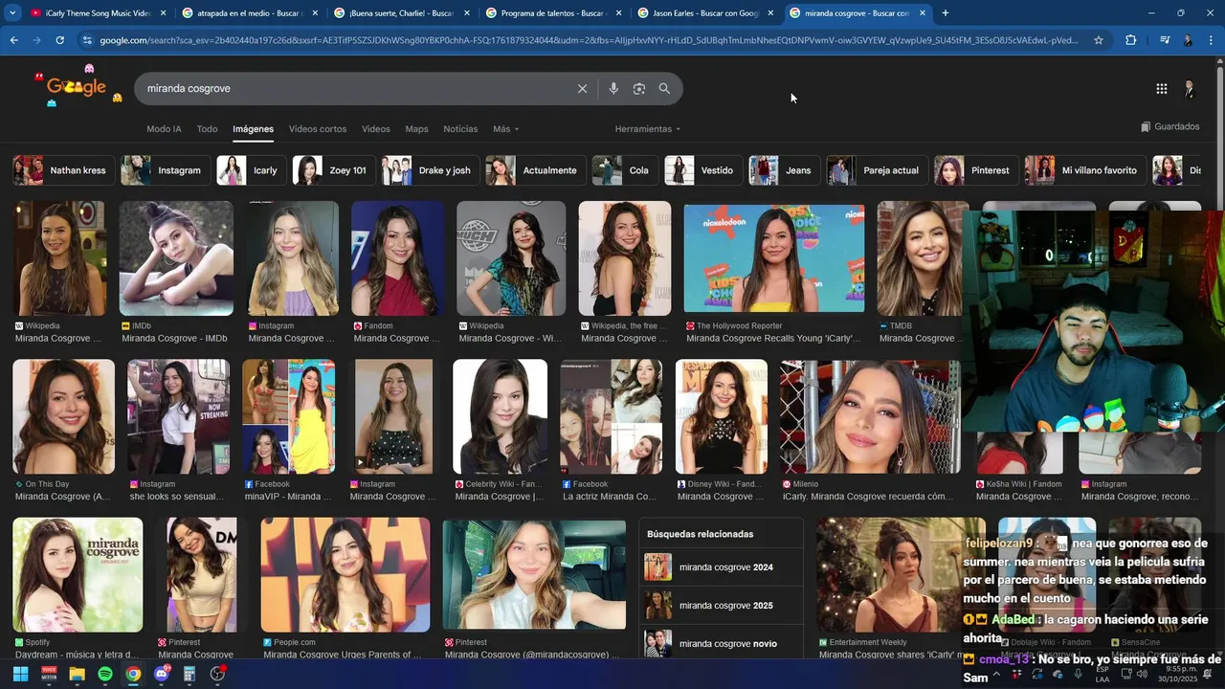Image resolution: width=1225 pixels, height=689 pixels.
Task: Open Discord from the taskbar
Action: [x=162, y=674]
